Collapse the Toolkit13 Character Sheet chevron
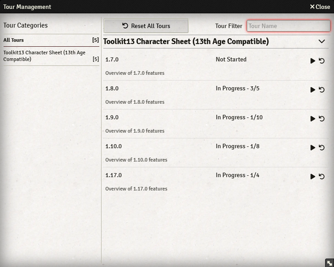 tap(322, 41)
